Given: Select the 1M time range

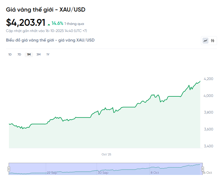Looking at the screenshot, I should 29,54.
